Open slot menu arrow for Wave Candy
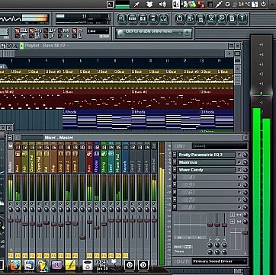This screenshot has width=276, height=275. click(x=175, y=170)
